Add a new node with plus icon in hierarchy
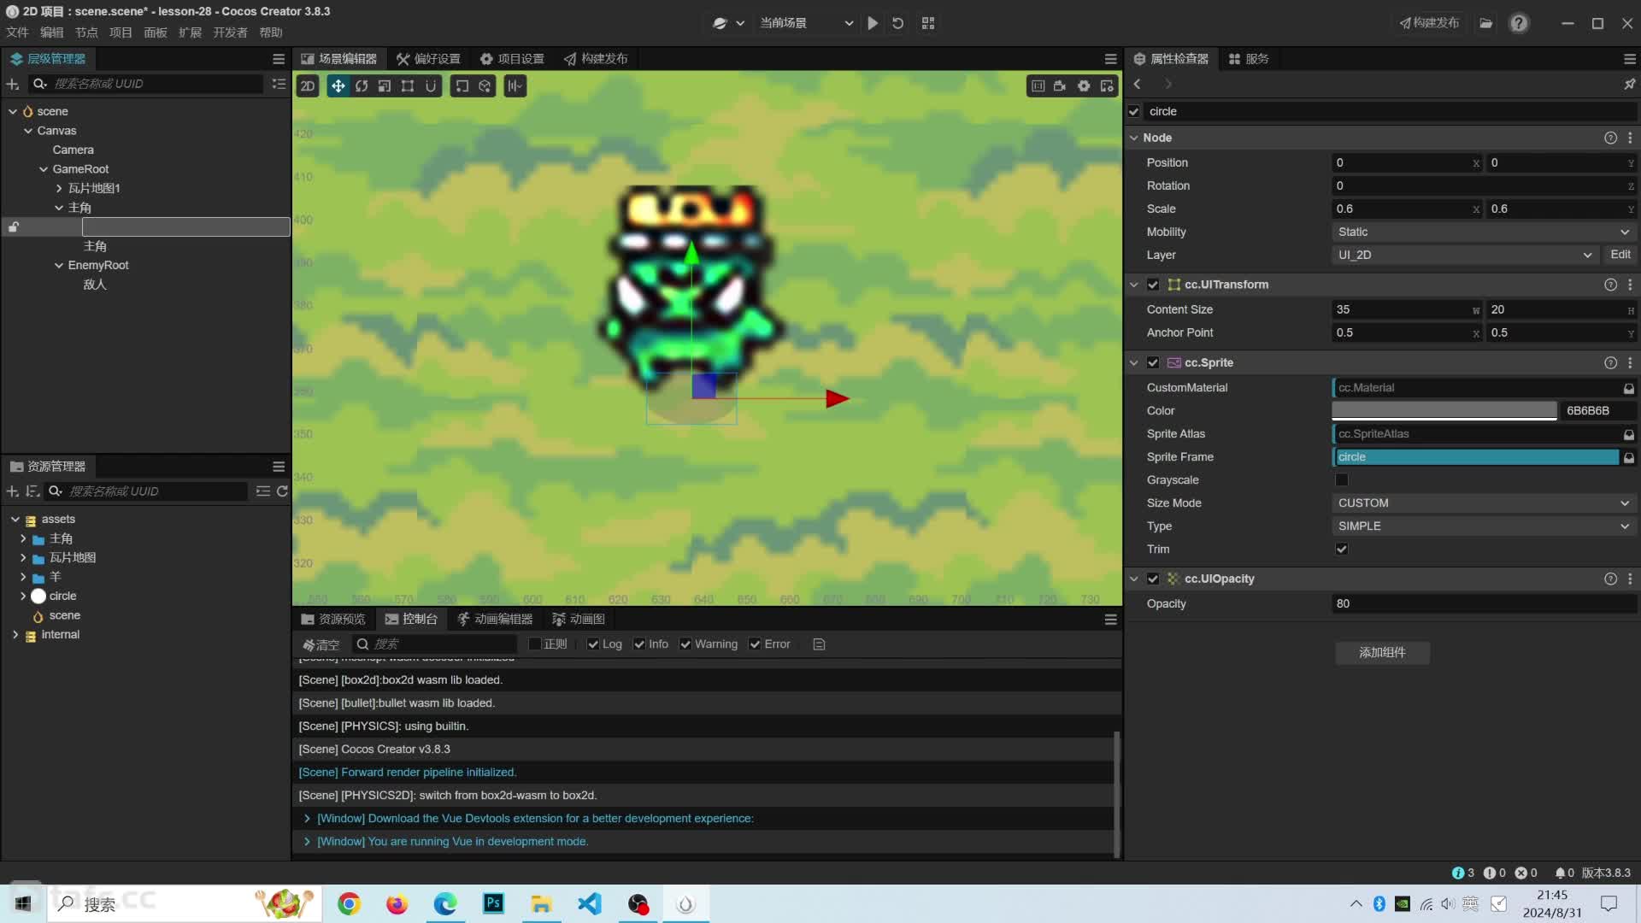 [x=13, y=84]
